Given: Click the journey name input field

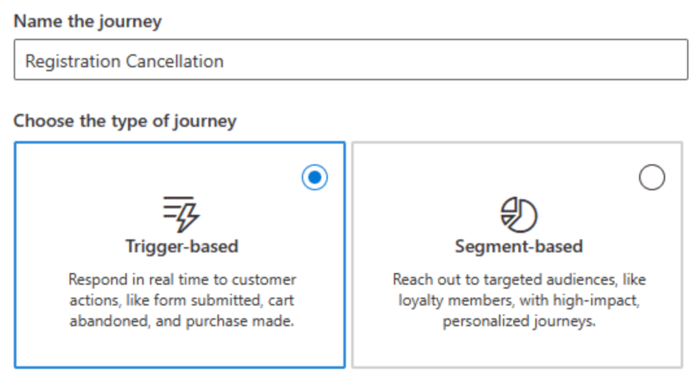Looking at the screenshot, I should [350, 61].
